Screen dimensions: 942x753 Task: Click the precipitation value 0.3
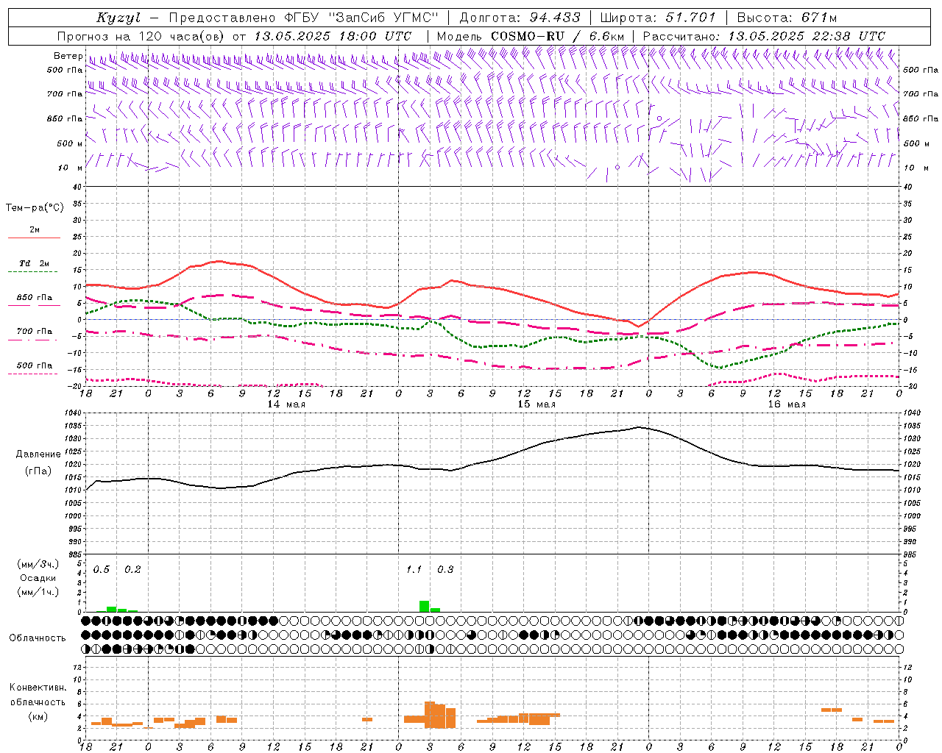(445, 569)
